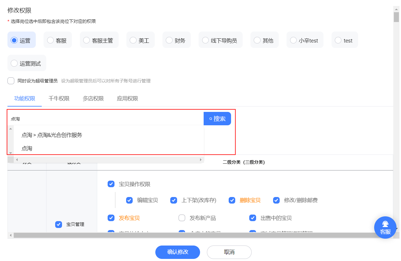Uncheck the 修改/删除邮费 checkbox
Image resolution: width=401 pixels, height=261 pixels.
coord(276,200)
